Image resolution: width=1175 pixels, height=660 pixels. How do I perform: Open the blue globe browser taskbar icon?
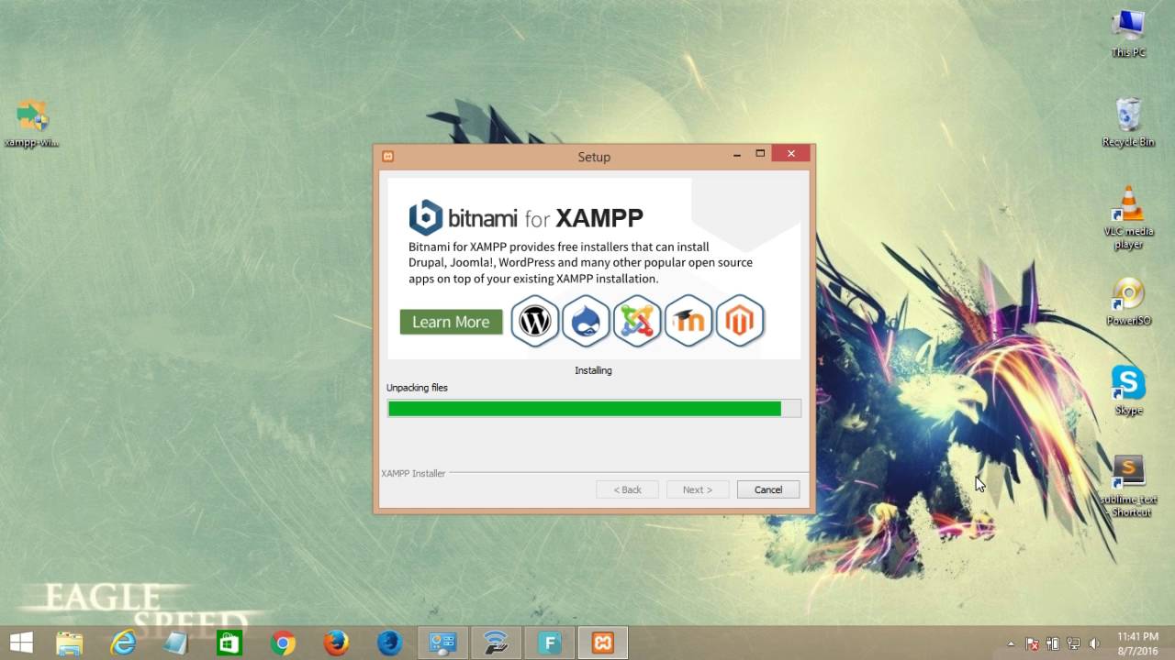pos(389,643)
